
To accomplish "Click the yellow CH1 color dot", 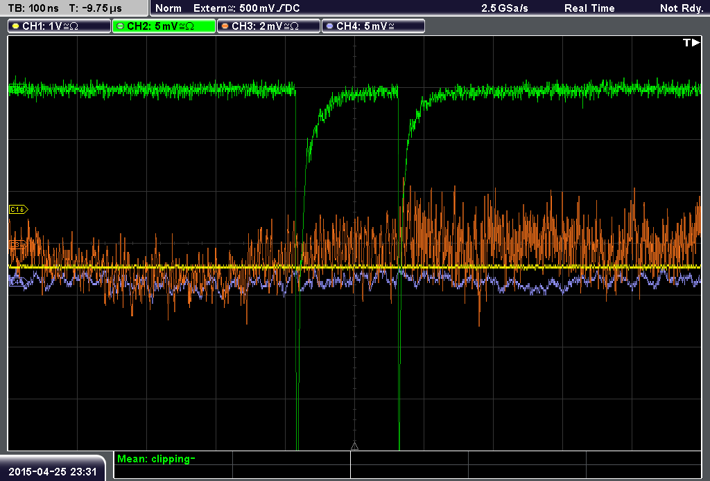I will point(16,26).
